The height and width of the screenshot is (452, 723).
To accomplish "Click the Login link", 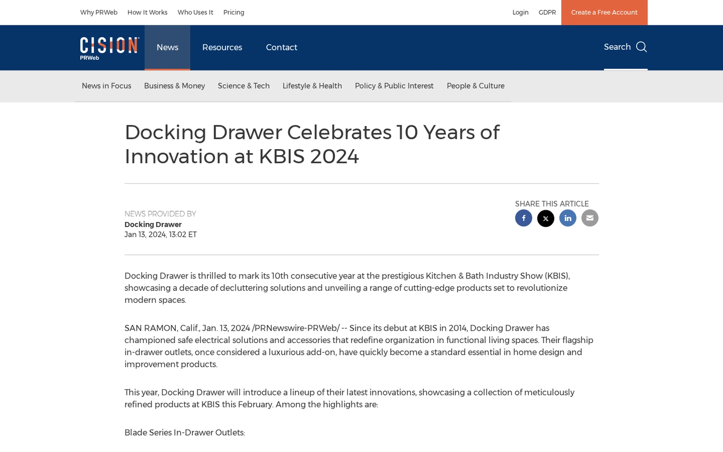I will pos(520,13).
